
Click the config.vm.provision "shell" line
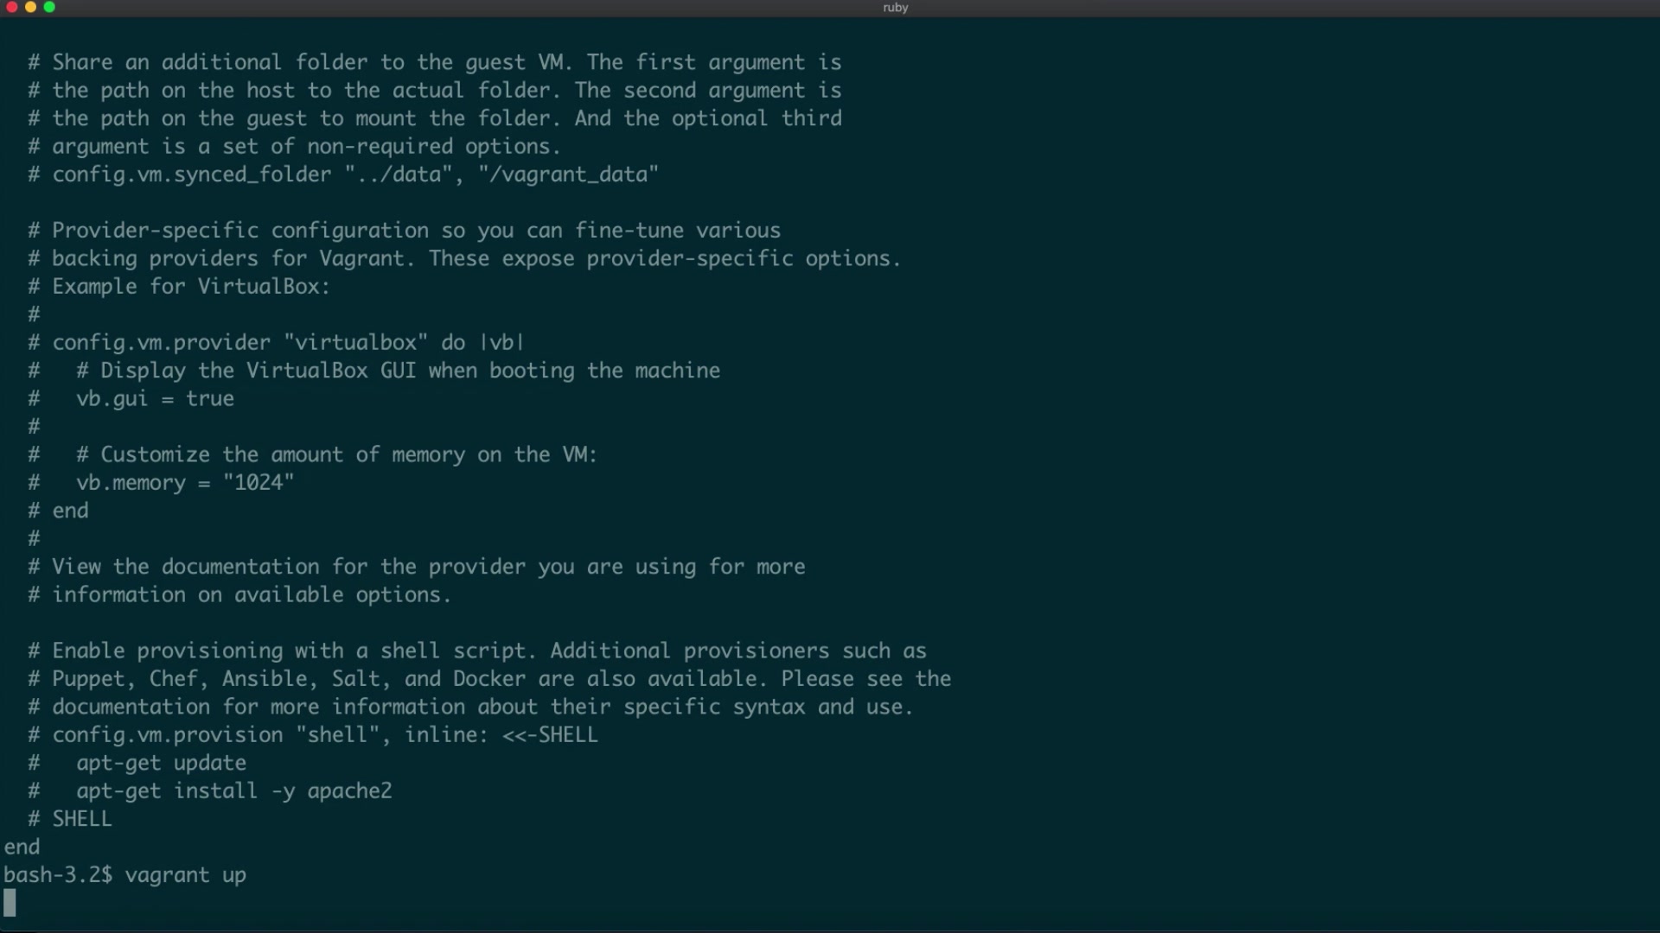[324, 735]
